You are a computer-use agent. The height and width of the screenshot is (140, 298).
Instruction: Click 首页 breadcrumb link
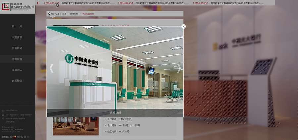pos(64,14)
